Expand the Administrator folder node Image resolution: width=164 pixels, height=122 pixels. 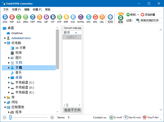tap(5, 38)
